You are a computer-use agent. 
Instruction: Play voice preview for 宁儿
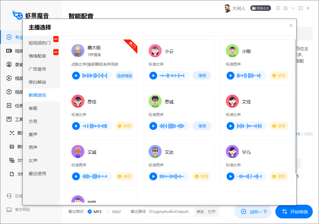point(231,176)
